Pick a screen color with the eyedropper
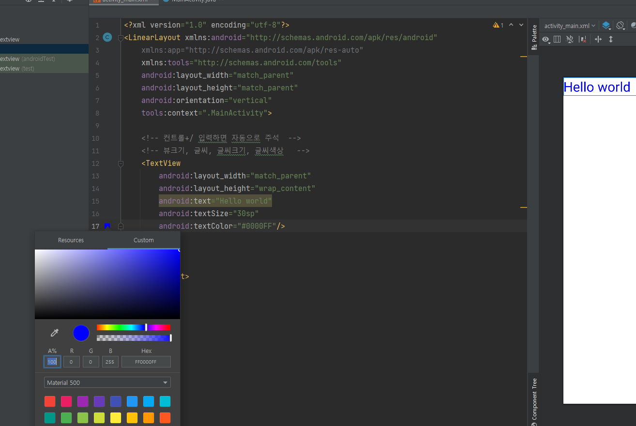This screenshot has width=636, height=426. click(55, 333)
